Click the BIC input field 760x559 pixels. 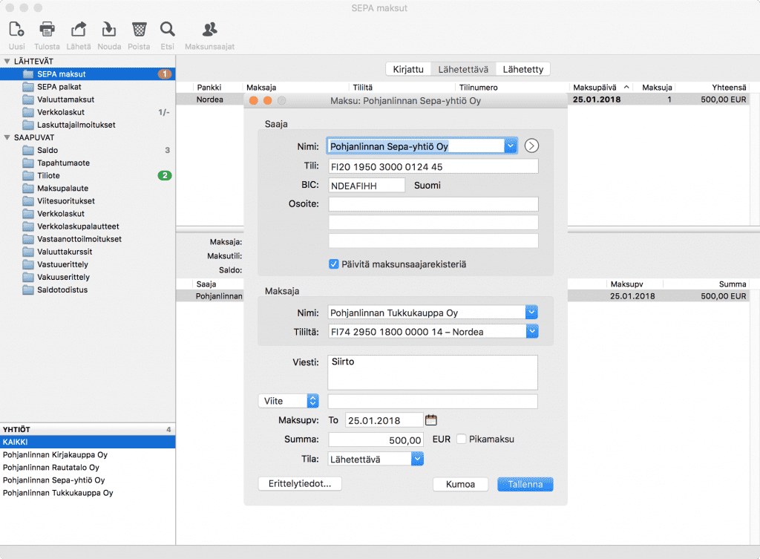[367, 185]
